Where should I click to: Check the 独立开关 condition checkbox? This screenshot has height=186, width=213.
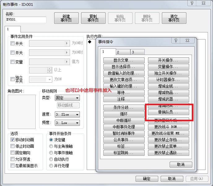(x=12, y=79)
